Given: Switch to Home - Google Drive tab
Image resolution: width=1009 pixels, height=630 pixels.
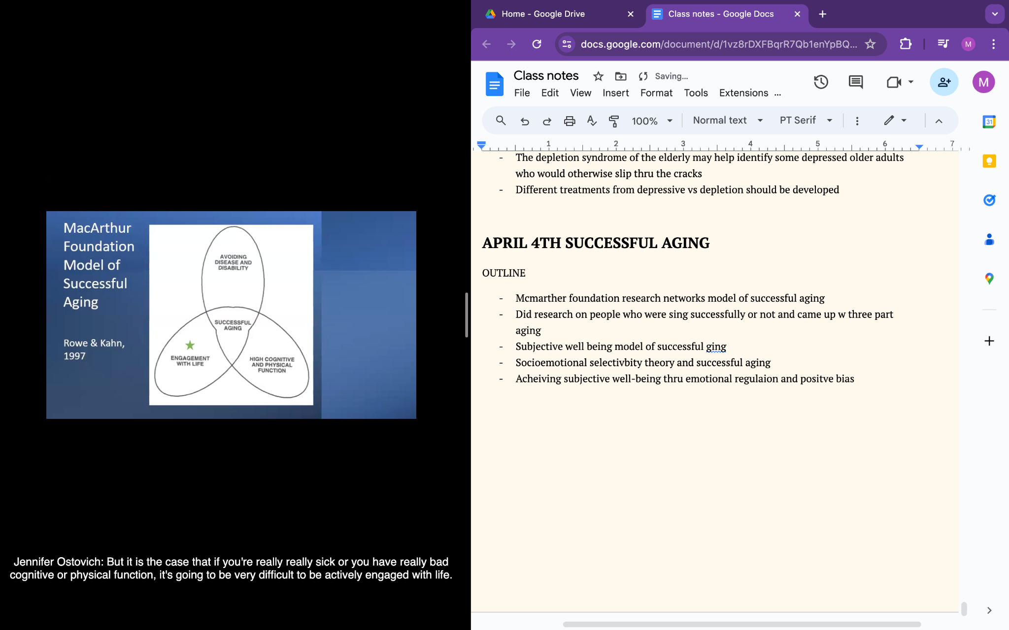Looking at the screenshot, I should point(543,14).
